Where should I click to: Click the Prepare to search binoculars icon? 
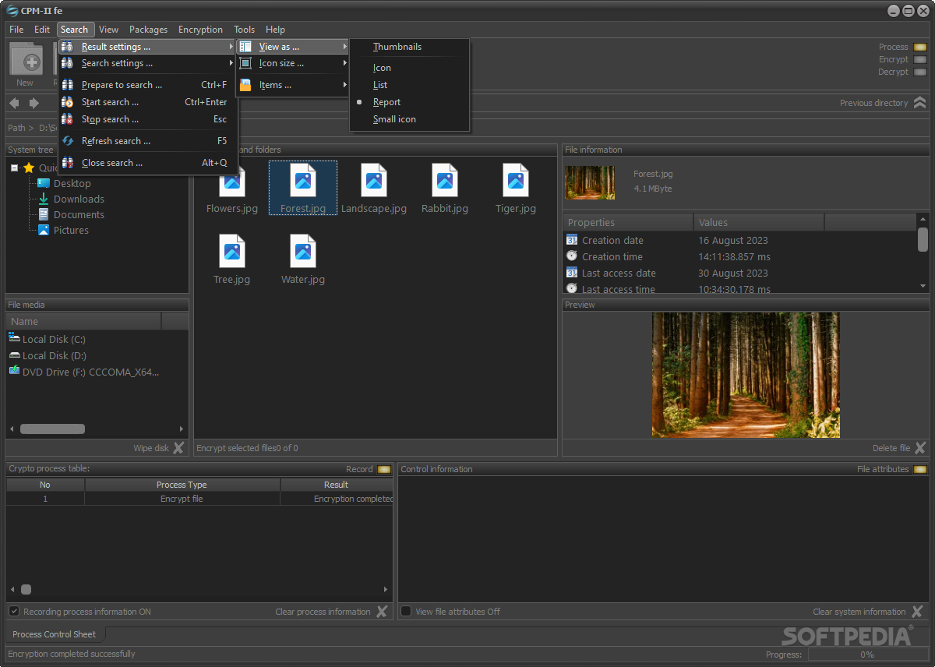coord(68,85)
